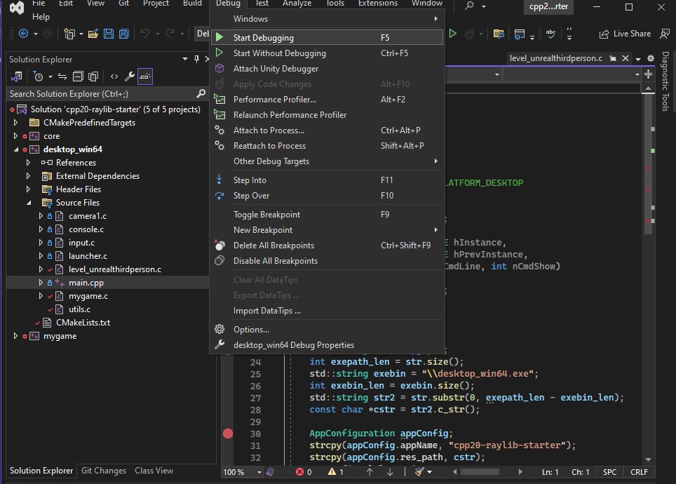This screenshot has width=676, height=484.
Task: Click the Open File folder icon
Action: [x=93, y=34]
